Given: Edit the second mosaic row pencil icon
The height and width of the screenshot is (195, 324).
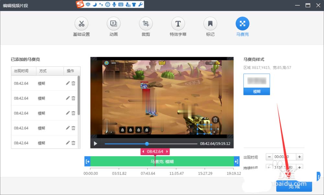Looking at the screenshot, I should tap(68, 98).
